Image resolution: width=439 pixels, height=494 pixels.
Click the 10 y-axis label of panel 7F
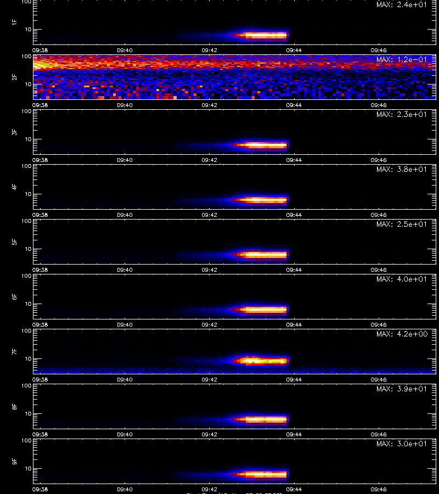pos(28,359)
